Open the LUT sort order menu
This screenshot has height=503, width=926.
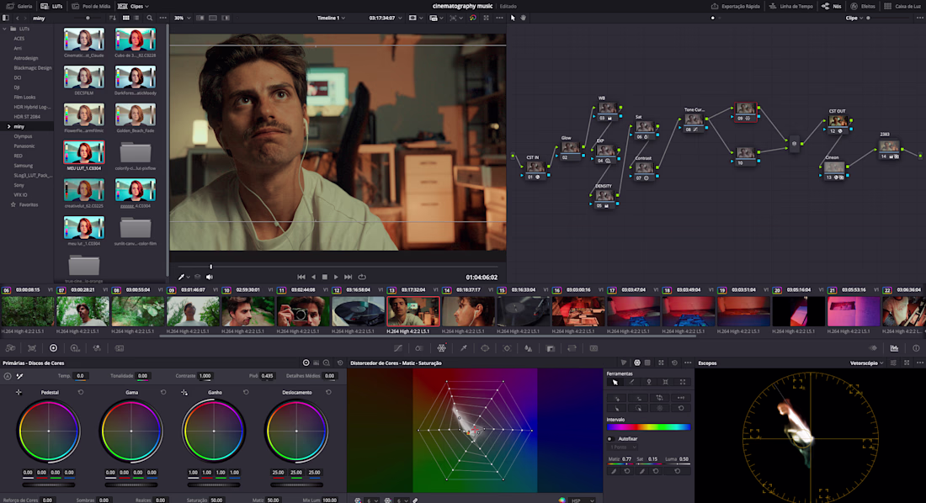point(112,19)
